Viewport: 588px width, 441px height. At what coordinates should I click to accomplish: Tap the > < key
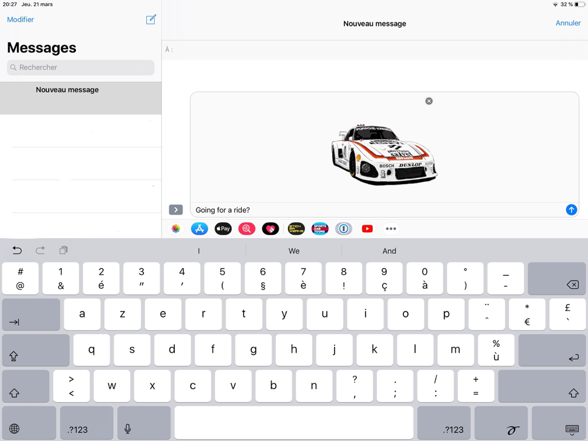click(x=71, y=386)
